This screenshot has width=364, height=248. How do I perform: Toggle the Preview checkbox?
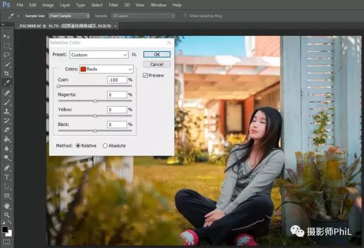[146, 75]
